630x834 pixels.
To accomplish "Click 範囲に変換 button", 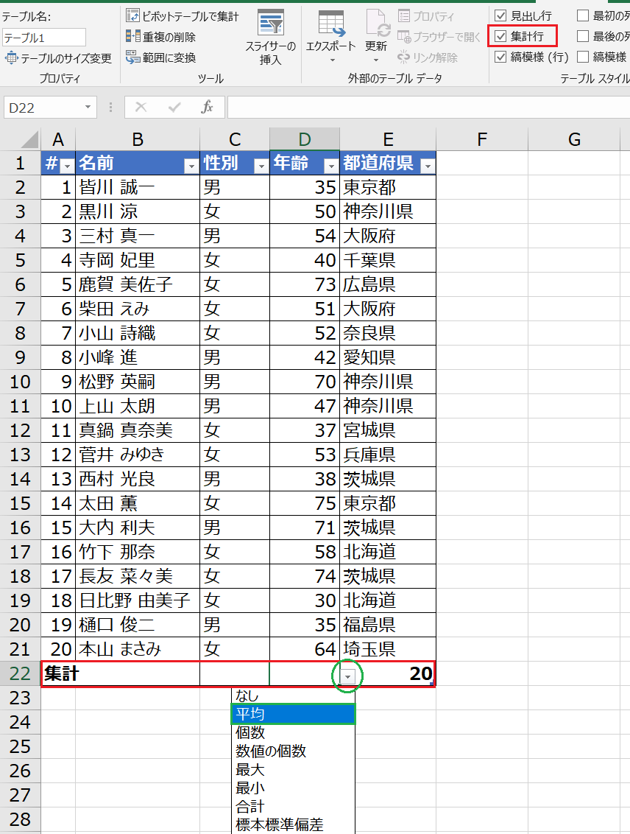I will (161, 57).
